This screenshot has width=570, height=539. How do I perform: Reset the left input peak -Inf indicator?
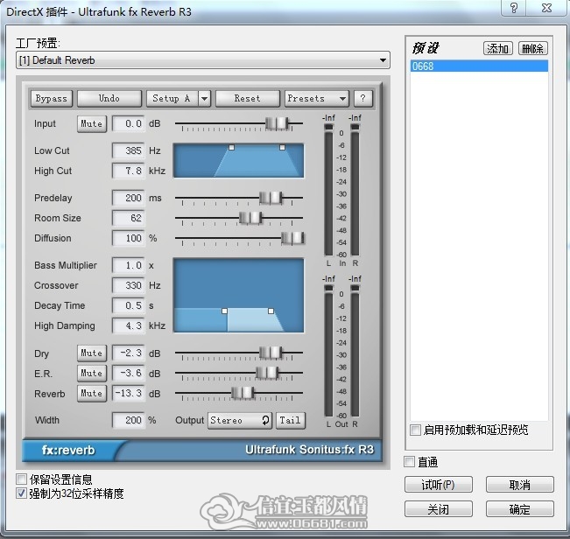point(328,117)
